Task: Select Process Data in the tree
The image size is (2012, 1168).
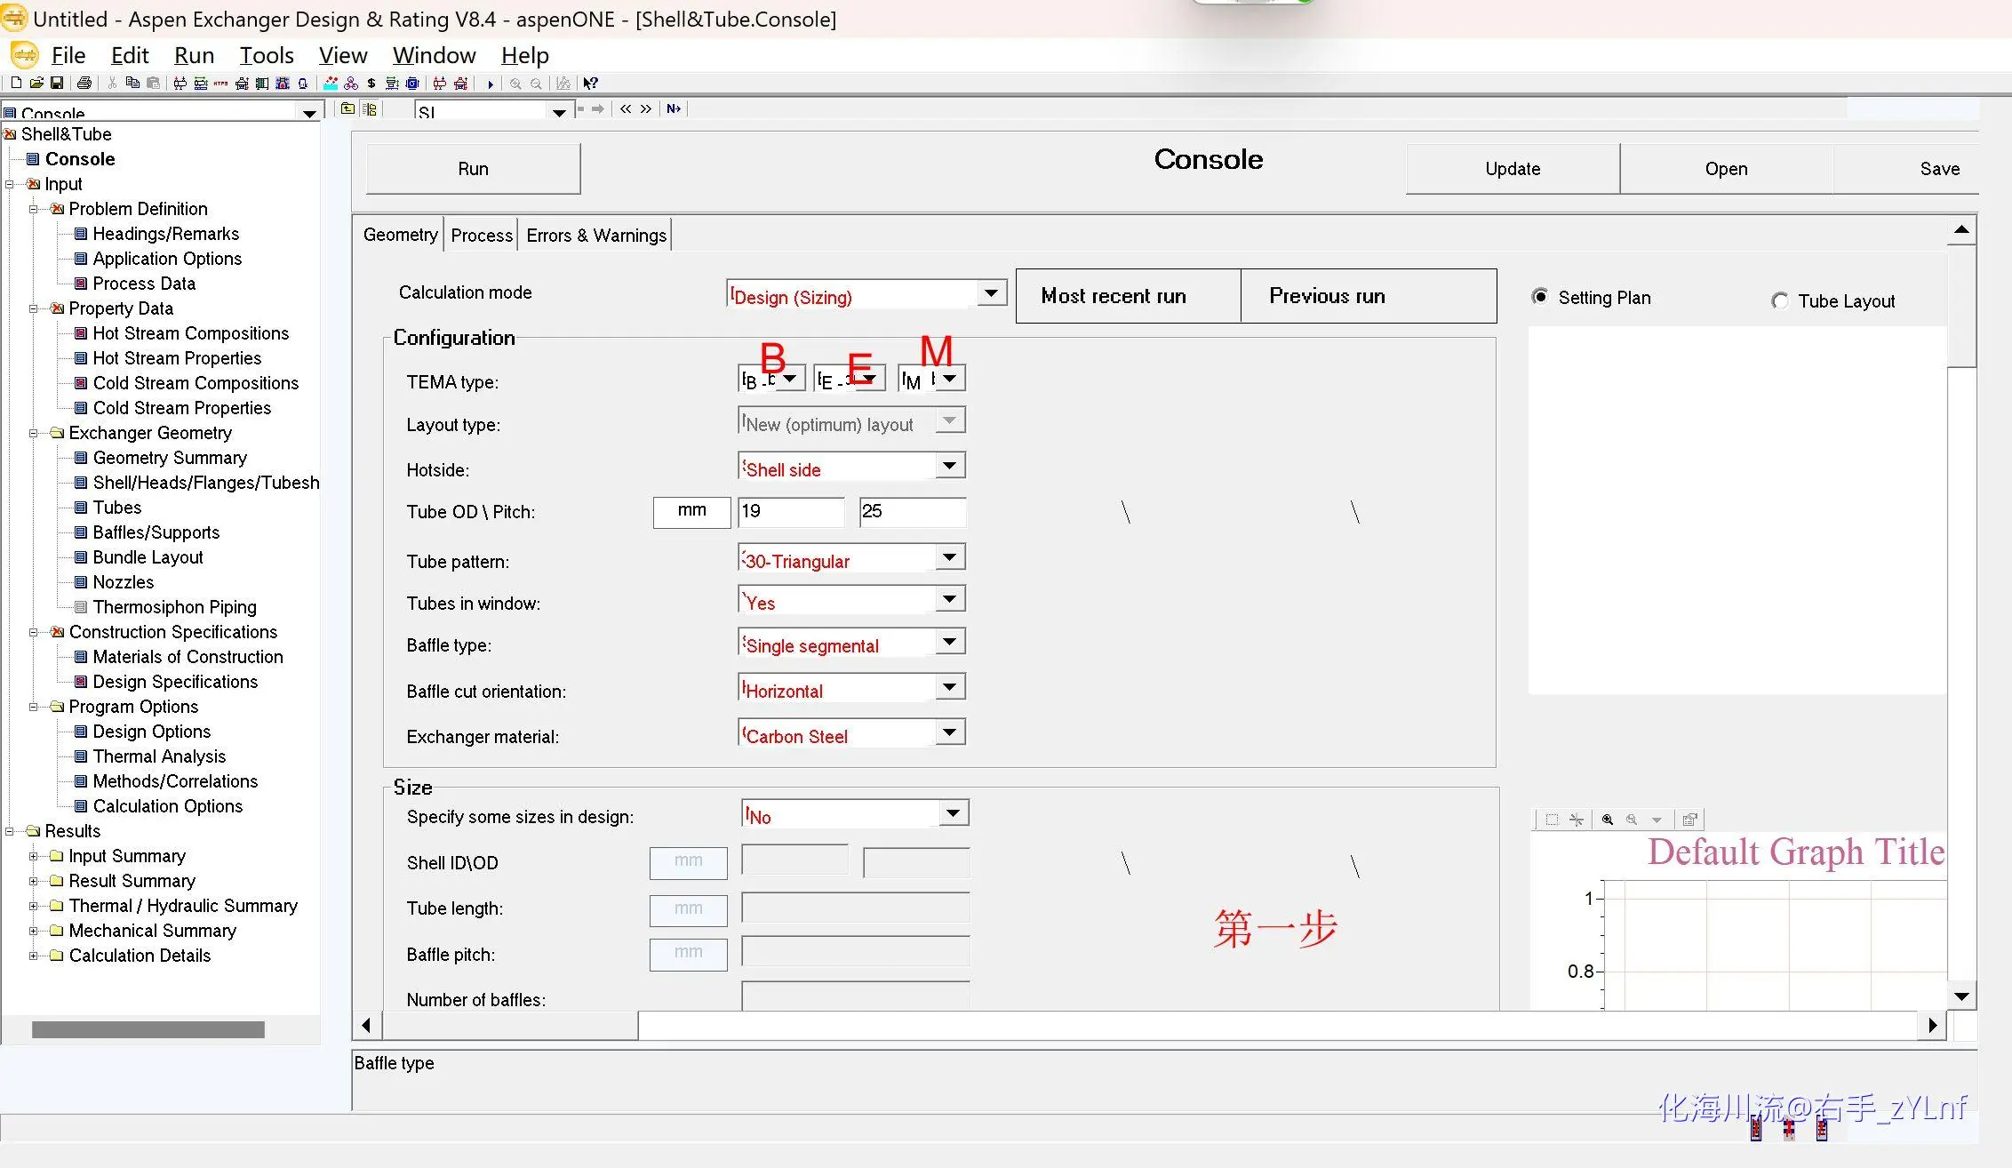Action: coord(144,284)
